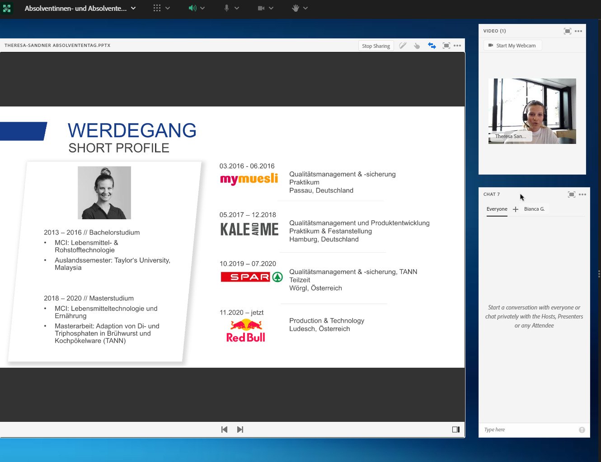Click the mymuesli logo on slide

pyautogui.click(x=249, y=179)
